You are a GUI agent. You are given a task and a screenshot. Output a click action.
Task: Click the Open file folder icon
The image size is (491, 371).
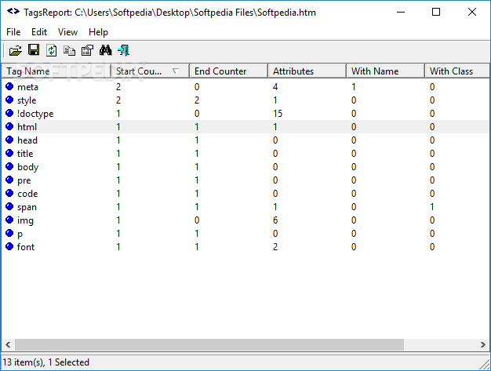click(x=16, y=50)
